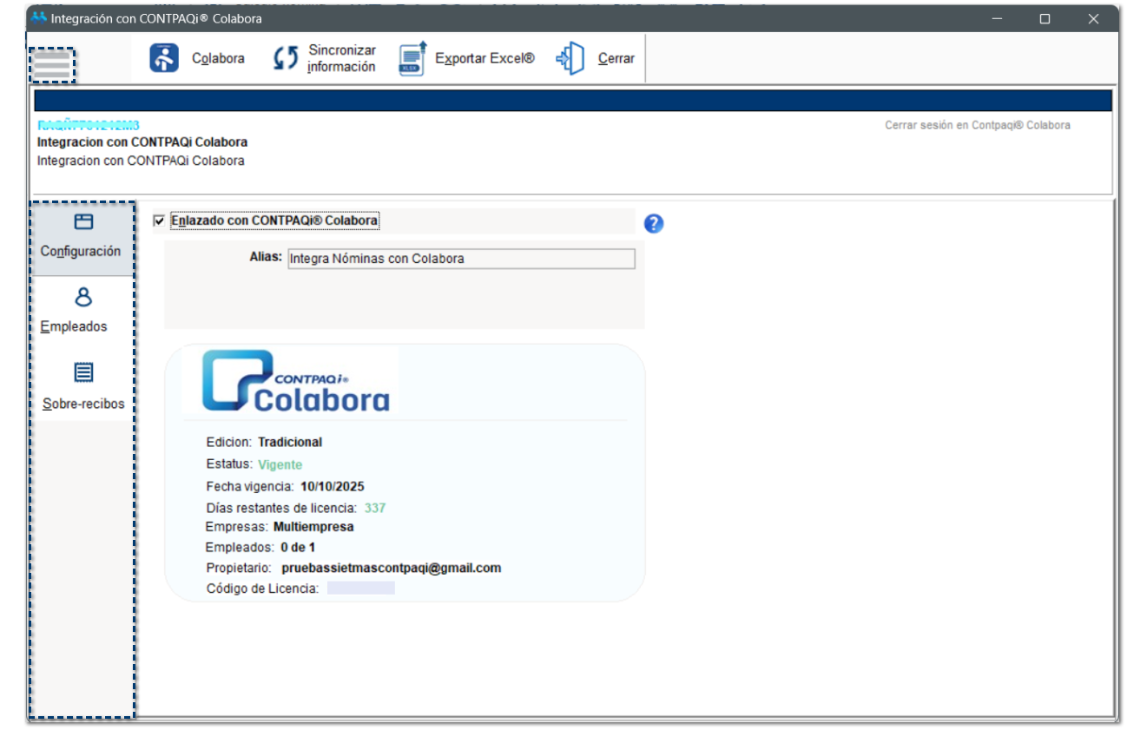
Task: Click the remaining license days value 337
Action: coord(375,508)
